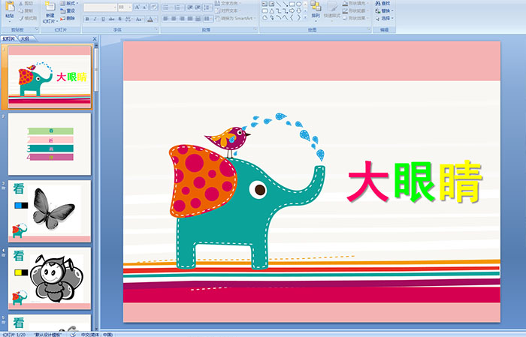Toggle Center text alignment
This screenshot has width=526, height=337.
click(174, 19)
